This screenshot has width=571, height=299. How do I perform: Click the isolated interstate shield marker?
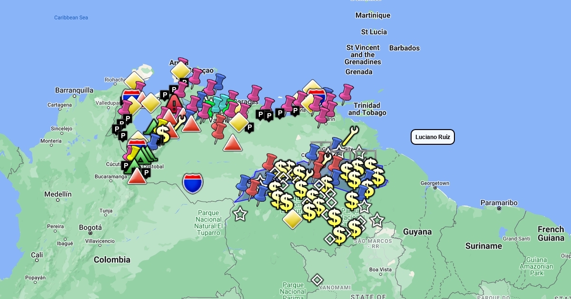(x=193, y=183)
